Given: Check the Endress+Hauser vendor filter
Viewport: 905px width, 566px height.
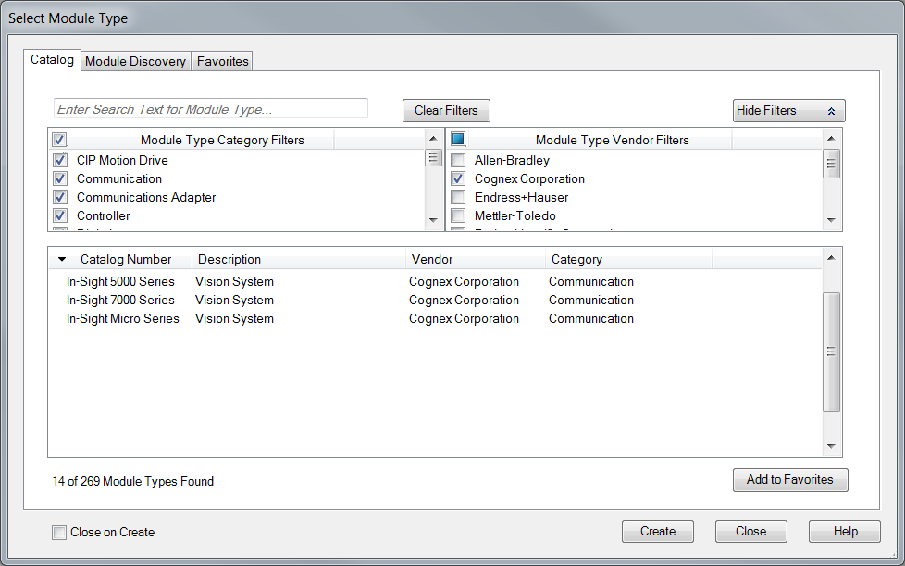Looking at the screenshot, I should pos(458,198).
